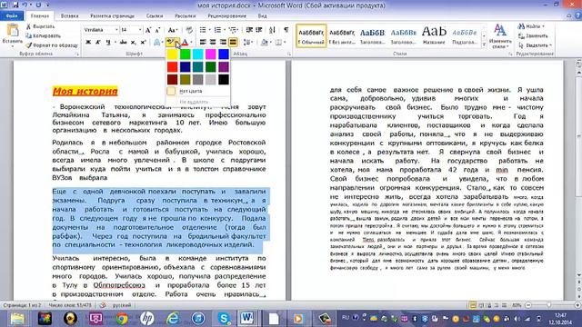Image resolution: width=582 pixels, height=327 pixels.
Task: Open text effects glowing A icon
Action: point(157,43)
